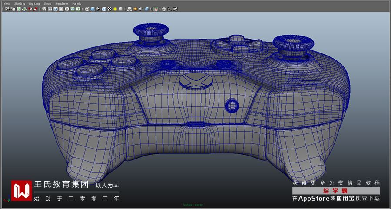
Task: Open Camera Attributes from toolbar
Action: (13, 9)
